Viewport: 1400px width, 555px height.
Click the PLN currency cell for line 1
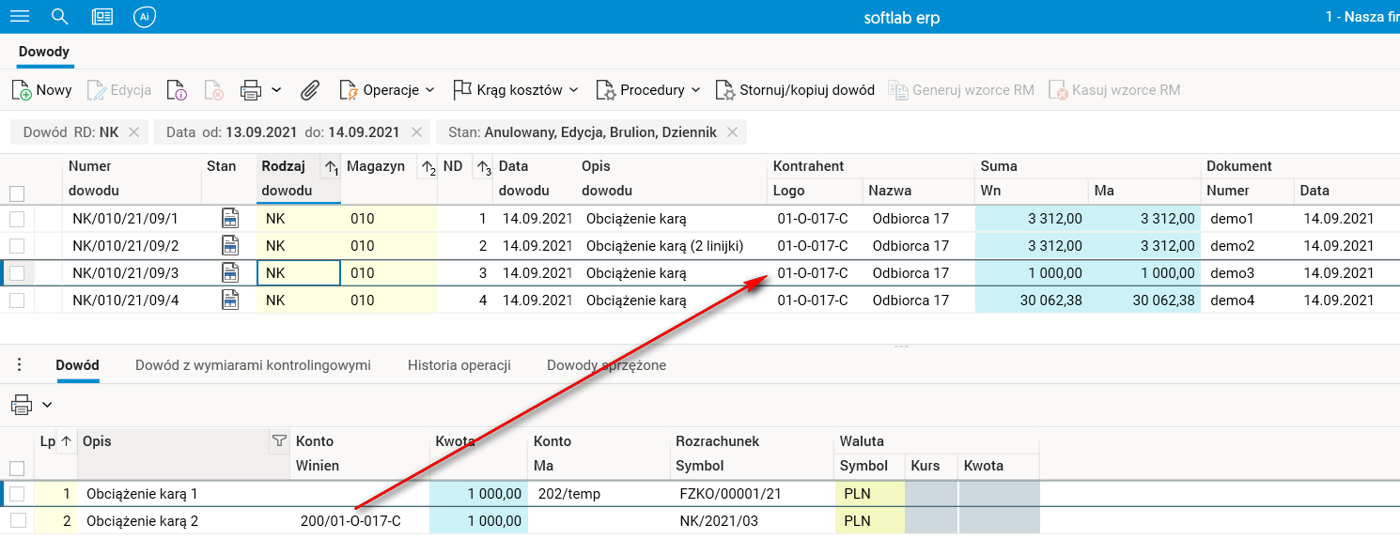tap(869, 494)
